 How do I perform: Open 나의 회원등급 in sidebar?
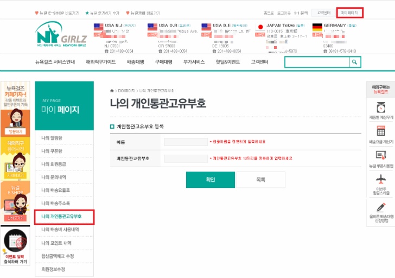(x=64, y=165)
